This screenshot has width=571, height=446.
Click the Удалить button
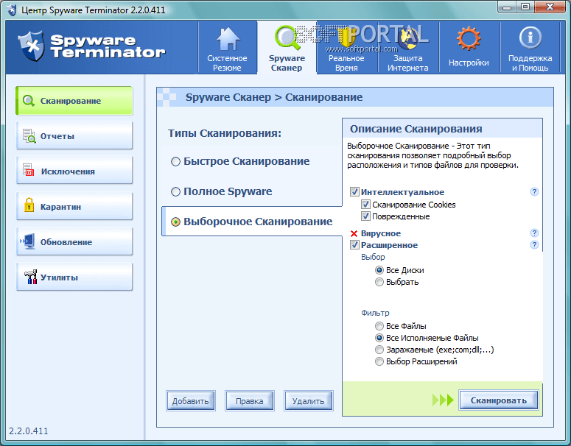(309, 401)
